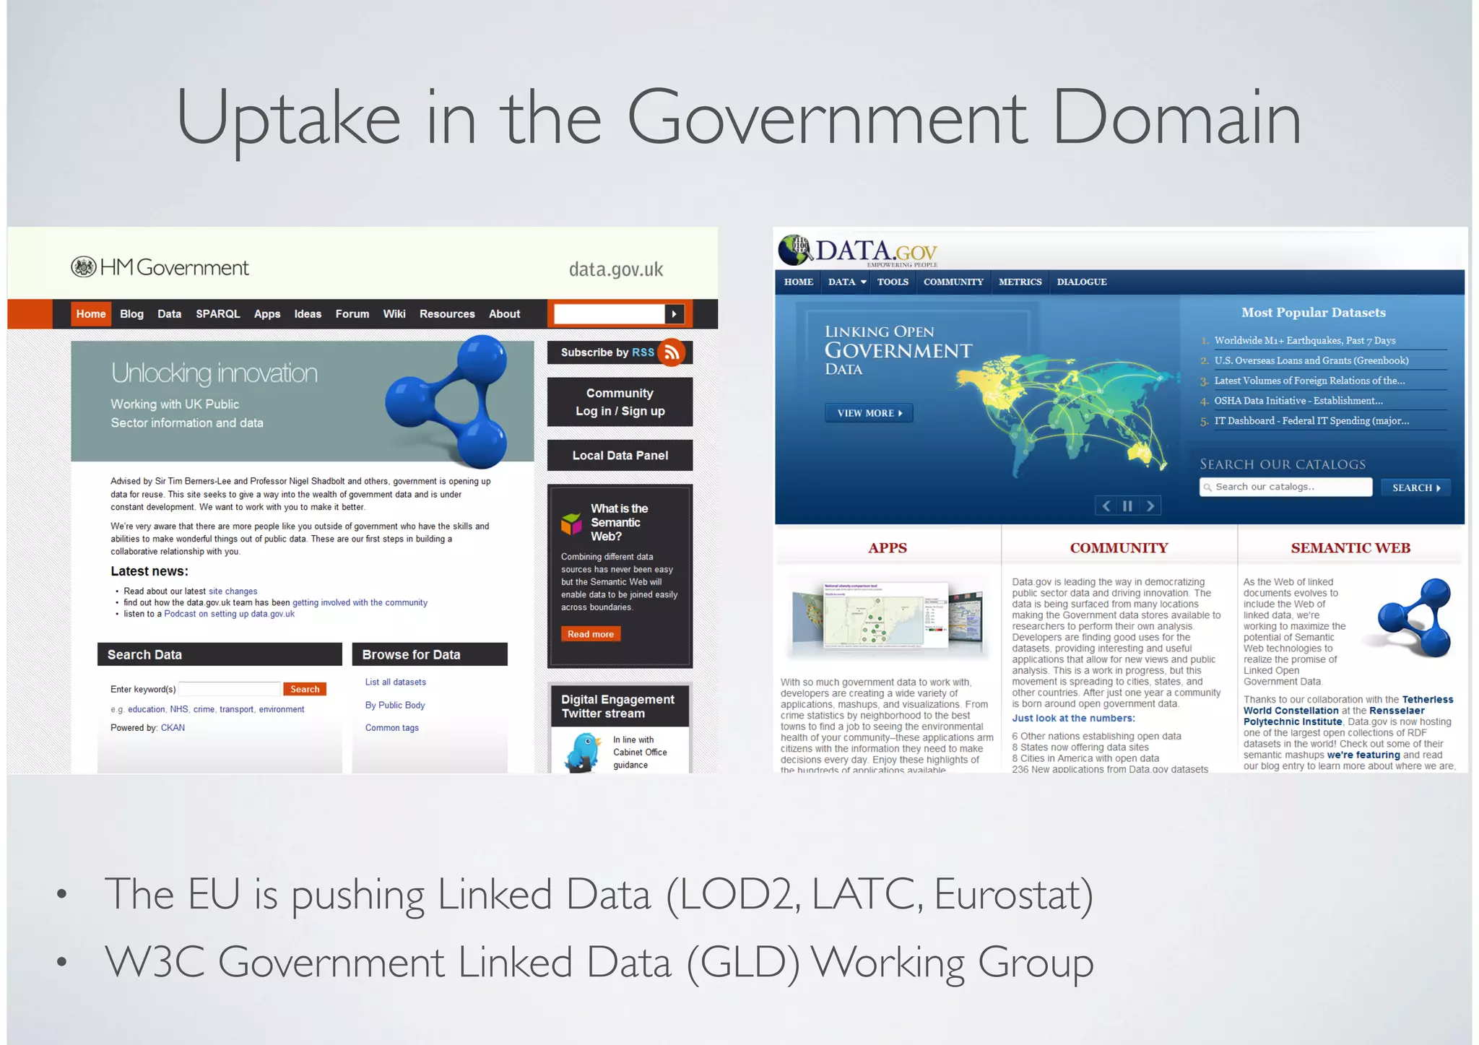Click the blue Twitter bird icon
Image resolution: width=1479 pixels, height=1045 pixels.
[x=584, y=752]
